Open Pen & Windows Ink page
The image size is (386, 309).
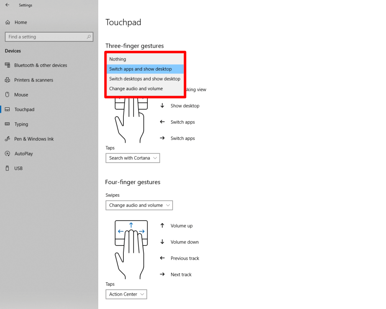click(49, 139)
